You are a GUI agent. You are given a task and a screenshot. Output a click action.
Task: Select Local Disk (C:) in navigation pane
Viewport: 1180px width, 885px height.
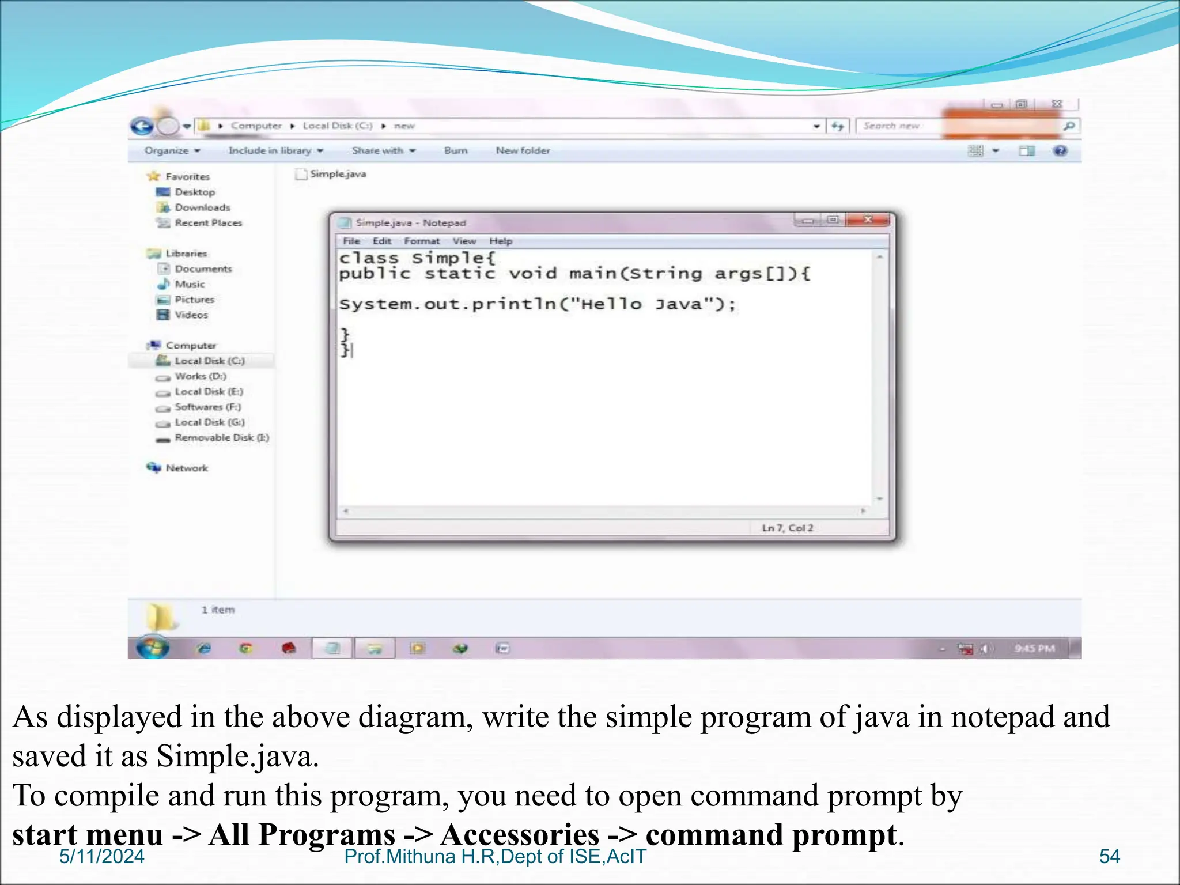(201, 361)
